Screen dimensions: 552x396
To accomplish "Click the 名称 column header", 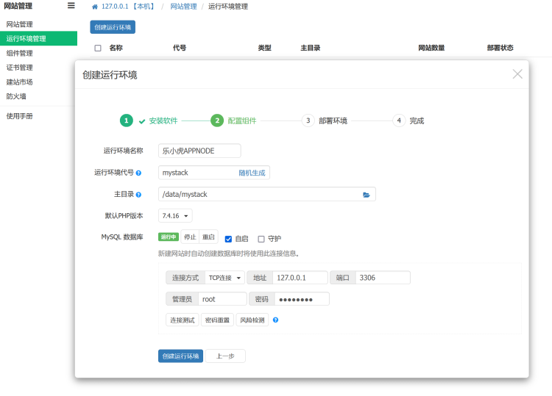I will tap(116, 48).
